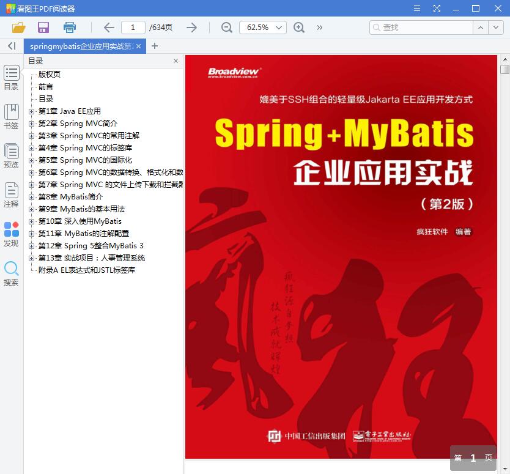Add a new tab with plus button
The height and width of the screenshot is (474, 510).
point(155,46)
